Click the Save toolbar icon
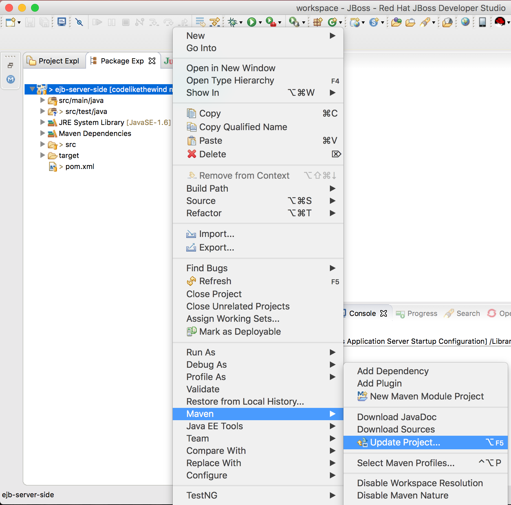This screenshot has height=505, width=511. pos(30,22)
